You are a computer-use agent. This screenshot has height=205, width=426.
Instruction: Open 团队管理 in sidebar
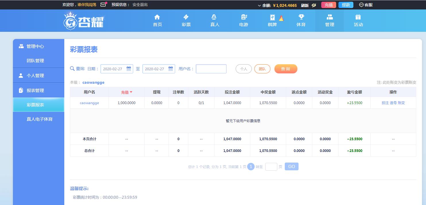(35, 61)
